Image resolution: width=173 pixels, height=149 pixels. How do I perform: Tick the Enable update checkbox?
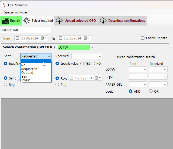click(x=143, y=38)
